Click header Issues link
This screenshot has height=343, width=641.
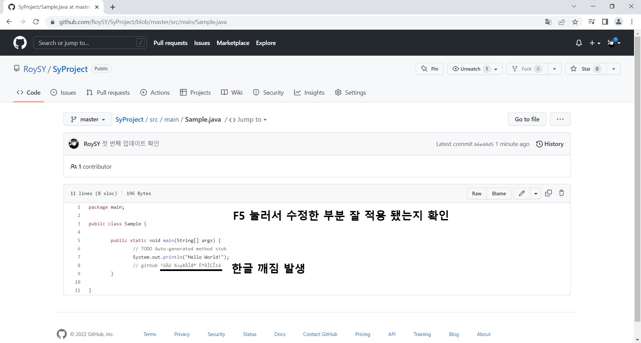pyautogui.click(x=202, y=43)
